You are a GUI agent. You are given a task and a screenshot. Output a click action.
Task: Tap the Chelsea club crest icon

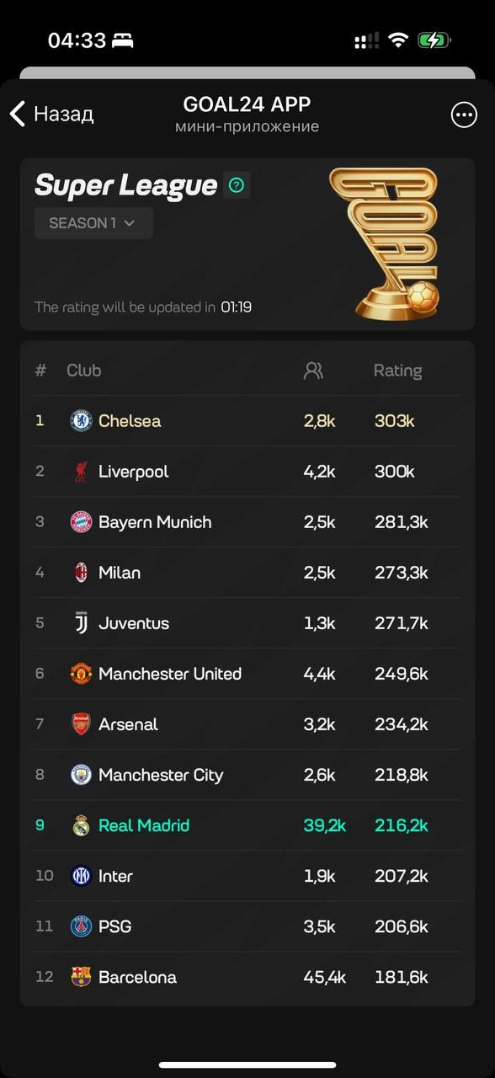81,421
